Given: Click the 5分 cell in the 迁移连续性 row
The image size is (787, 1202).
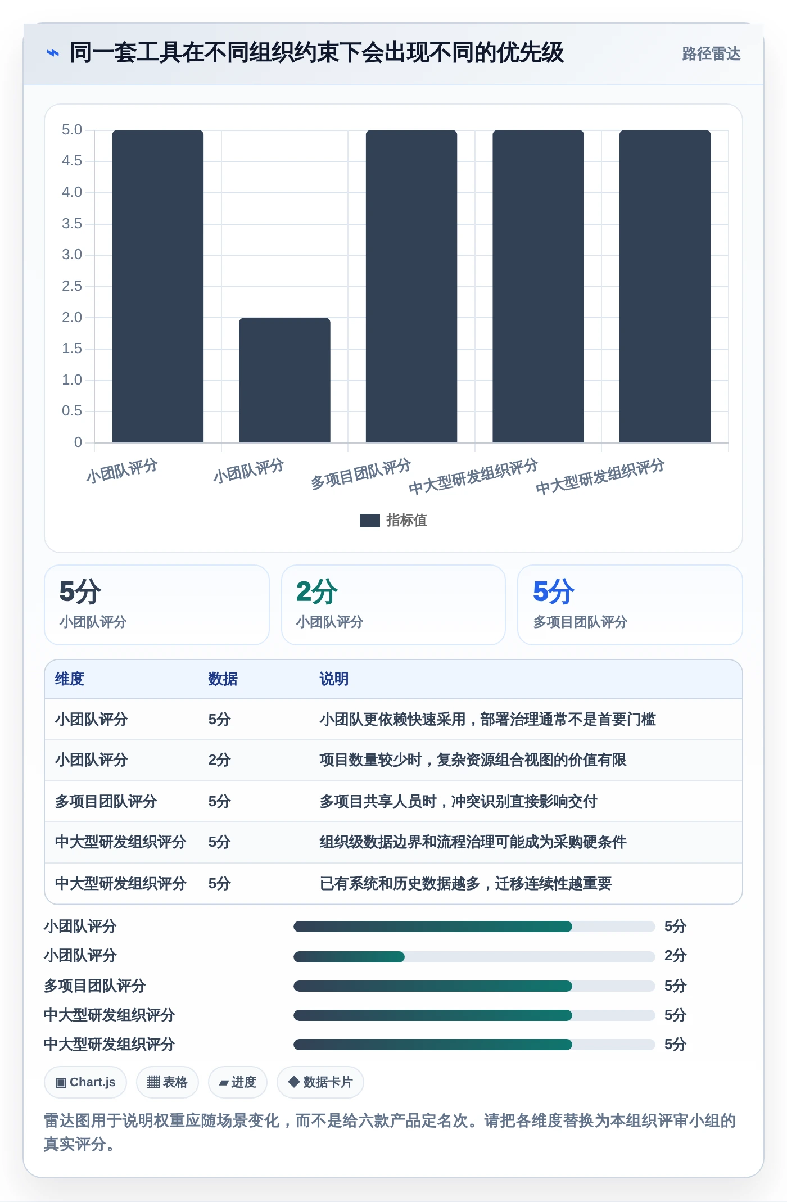Looking at the screenshot, I should coord(219,884).
